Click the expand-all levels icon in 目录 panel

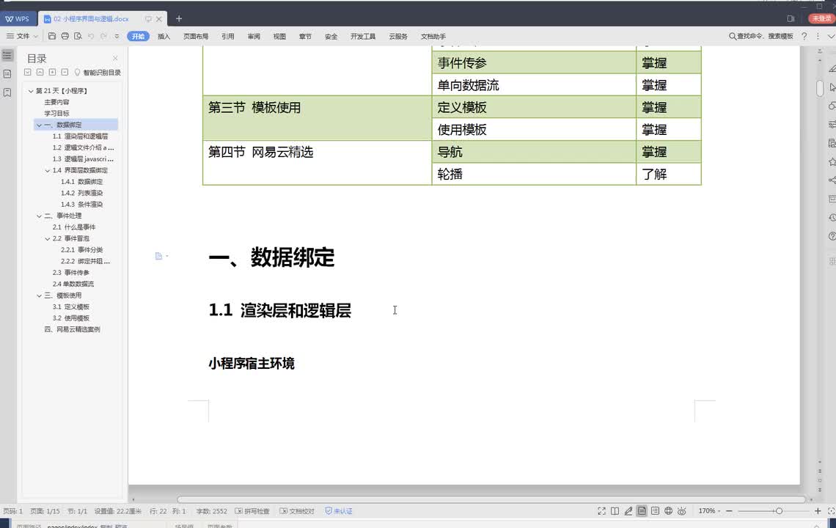tap(28, 72)
